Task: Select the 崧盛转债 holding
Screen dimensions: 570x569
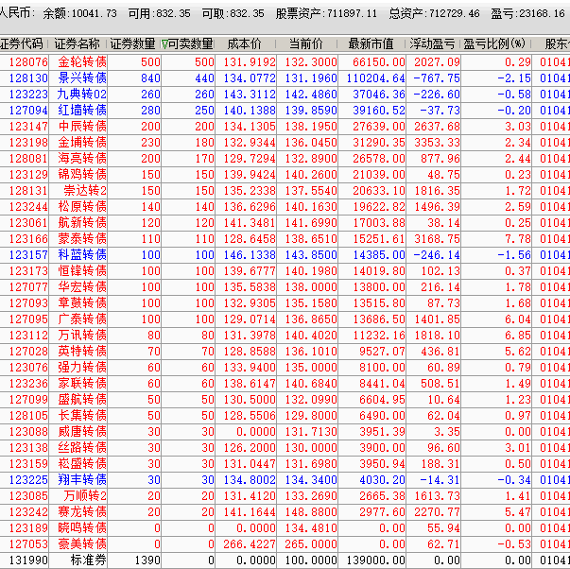Action: (x=82, y=464)
